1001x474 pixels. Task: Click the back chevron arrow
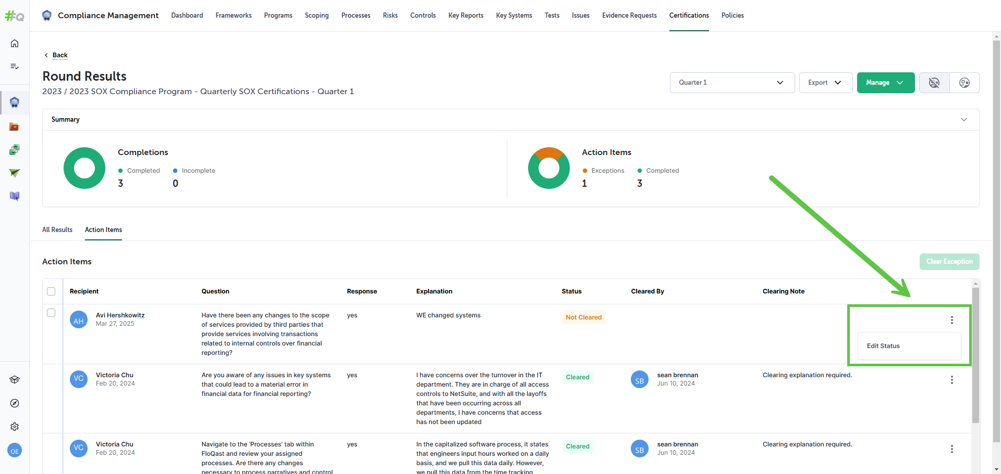coord(46,55)
